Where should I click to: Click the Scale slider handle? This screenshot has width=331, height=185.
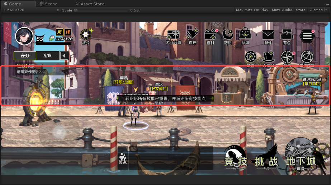tap(76, 10)
